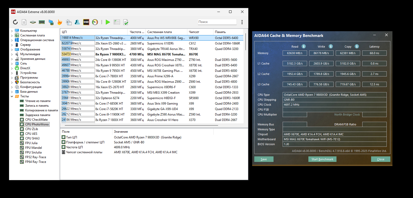The height and width of the screenshot is (198, 413).
Task: Sort by the Системная плата column header
Action: (166, 32)
